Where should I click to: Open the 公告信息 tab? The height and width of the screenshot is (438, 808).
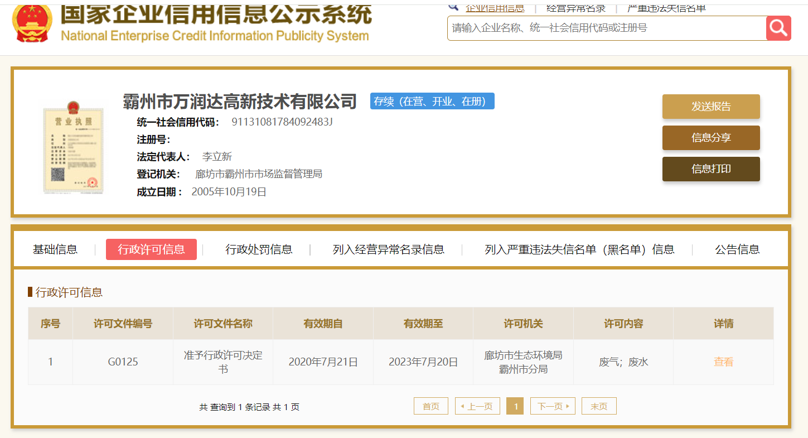coord(737,249)
